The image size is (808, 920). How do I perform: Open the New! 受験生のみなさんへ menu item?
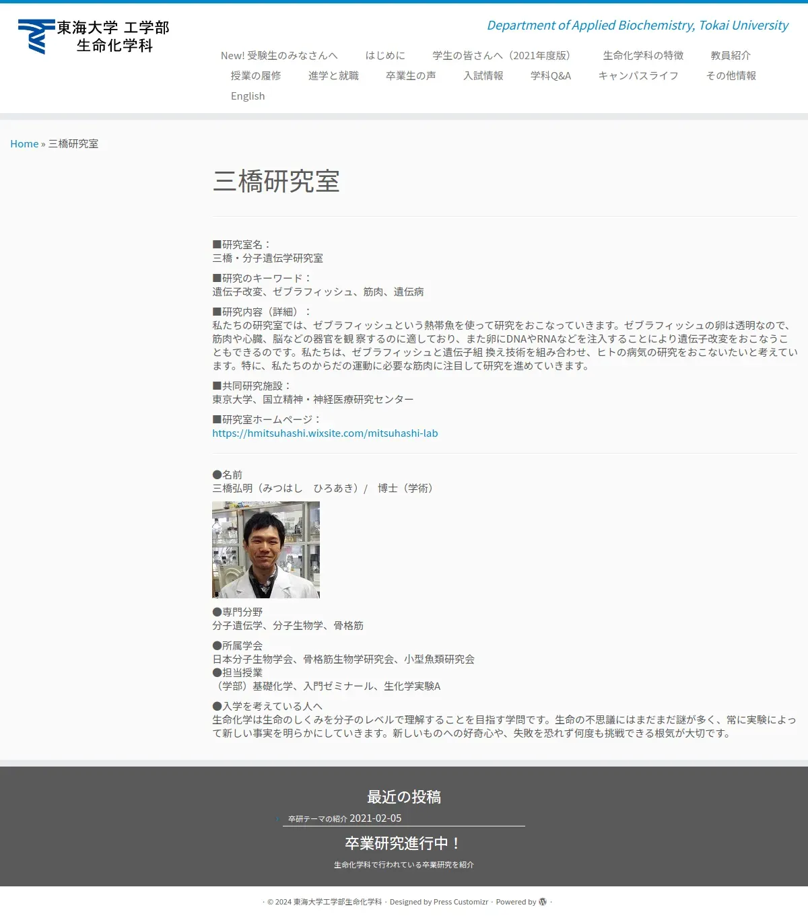pyautogui.click(x=279, y=56)
